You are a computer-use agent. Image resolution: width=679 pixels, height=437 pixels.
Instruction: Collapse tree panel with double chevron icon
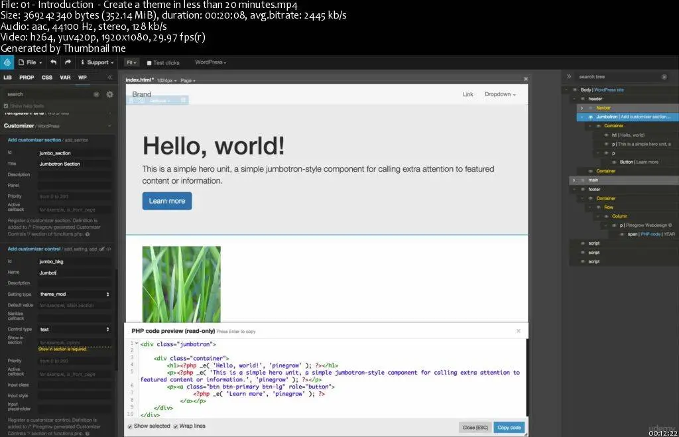point(569,77)
